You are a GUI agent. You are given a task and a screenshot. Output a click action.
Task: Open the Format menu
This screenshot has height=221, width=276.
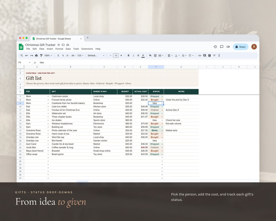59,49
